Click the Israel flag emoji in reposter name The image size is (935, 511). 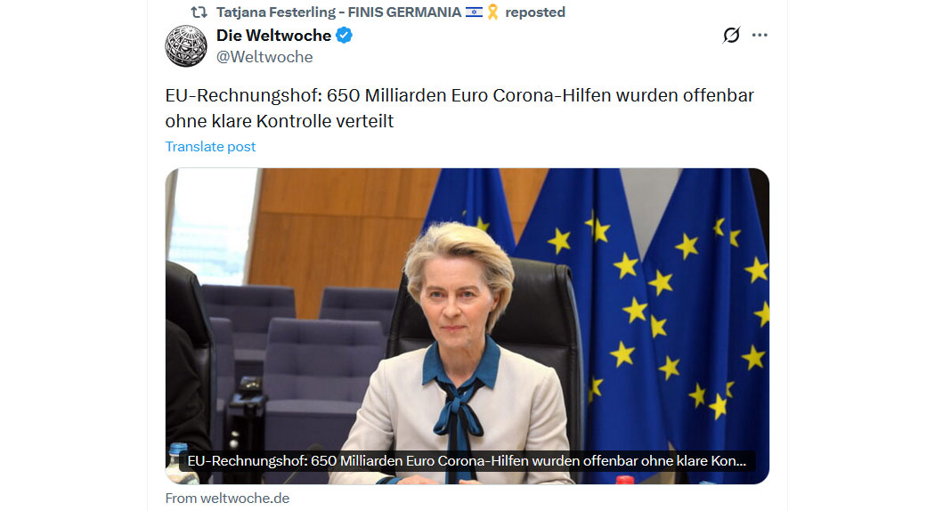tap(474, 12)
